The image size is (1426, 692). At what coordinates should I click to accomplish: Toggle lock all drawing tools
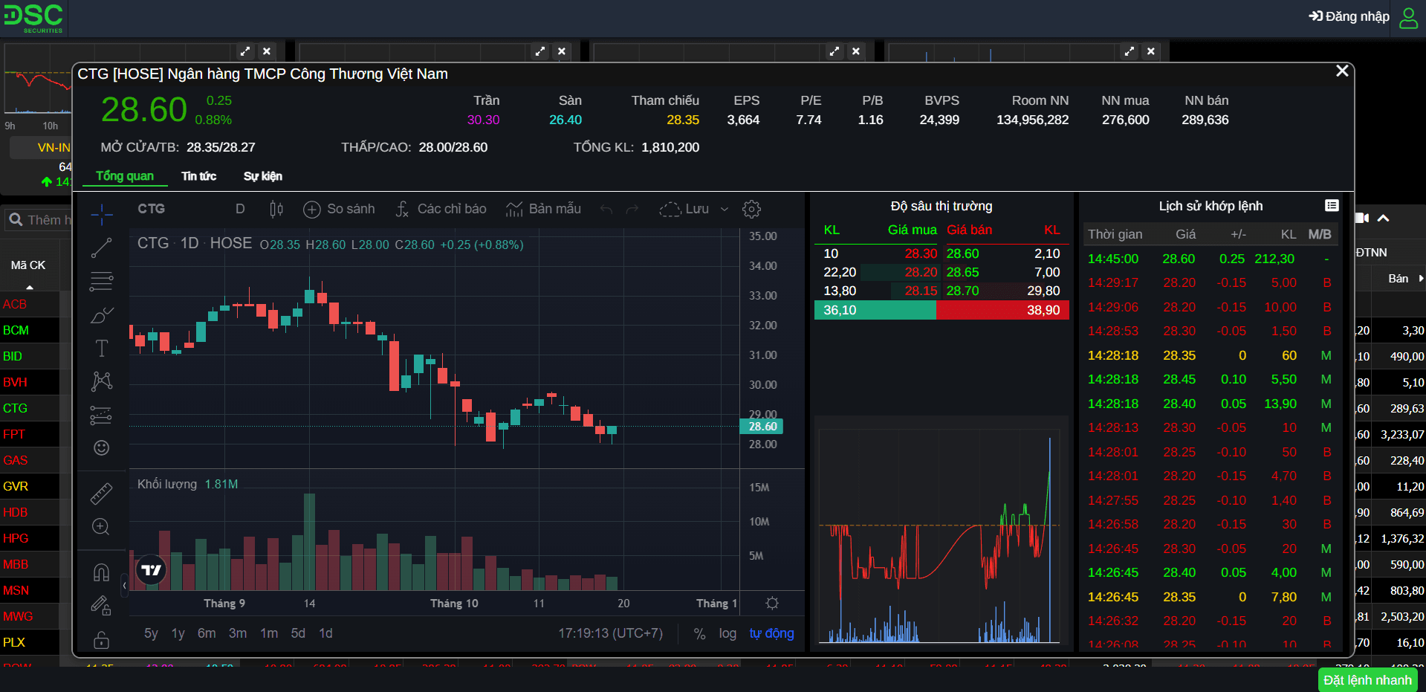coord(102,639)
